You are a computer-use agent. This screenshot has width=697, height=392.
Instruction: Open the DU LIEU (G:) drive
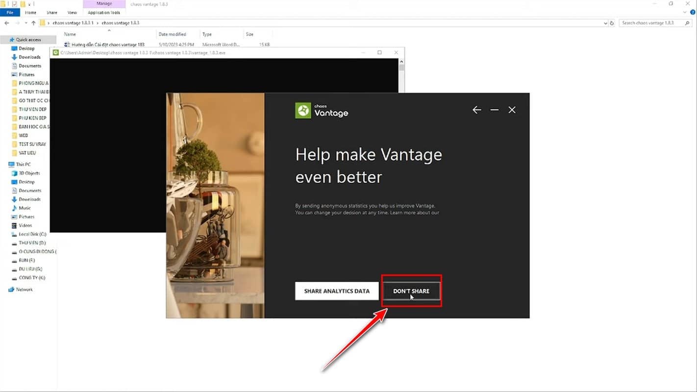pyautogui.click(x=30, y=269)
